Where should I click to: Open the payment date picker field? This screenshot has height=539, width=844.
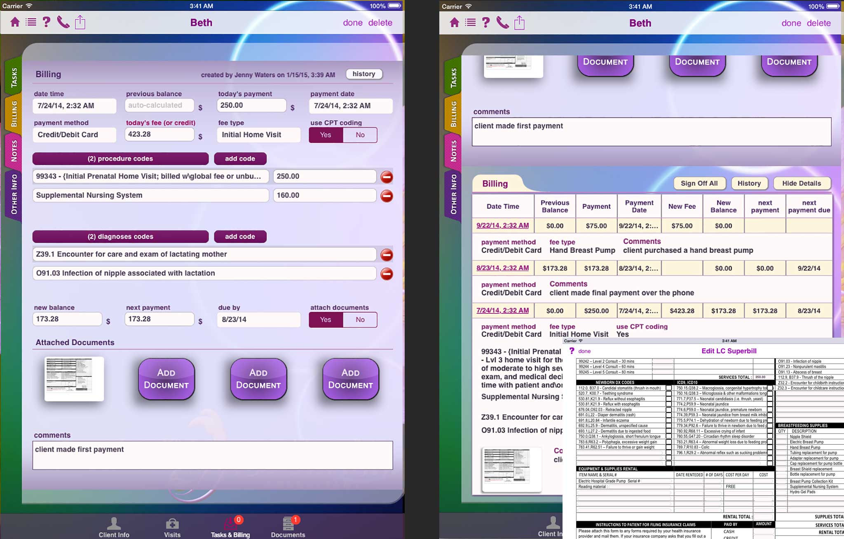[351, 106]
